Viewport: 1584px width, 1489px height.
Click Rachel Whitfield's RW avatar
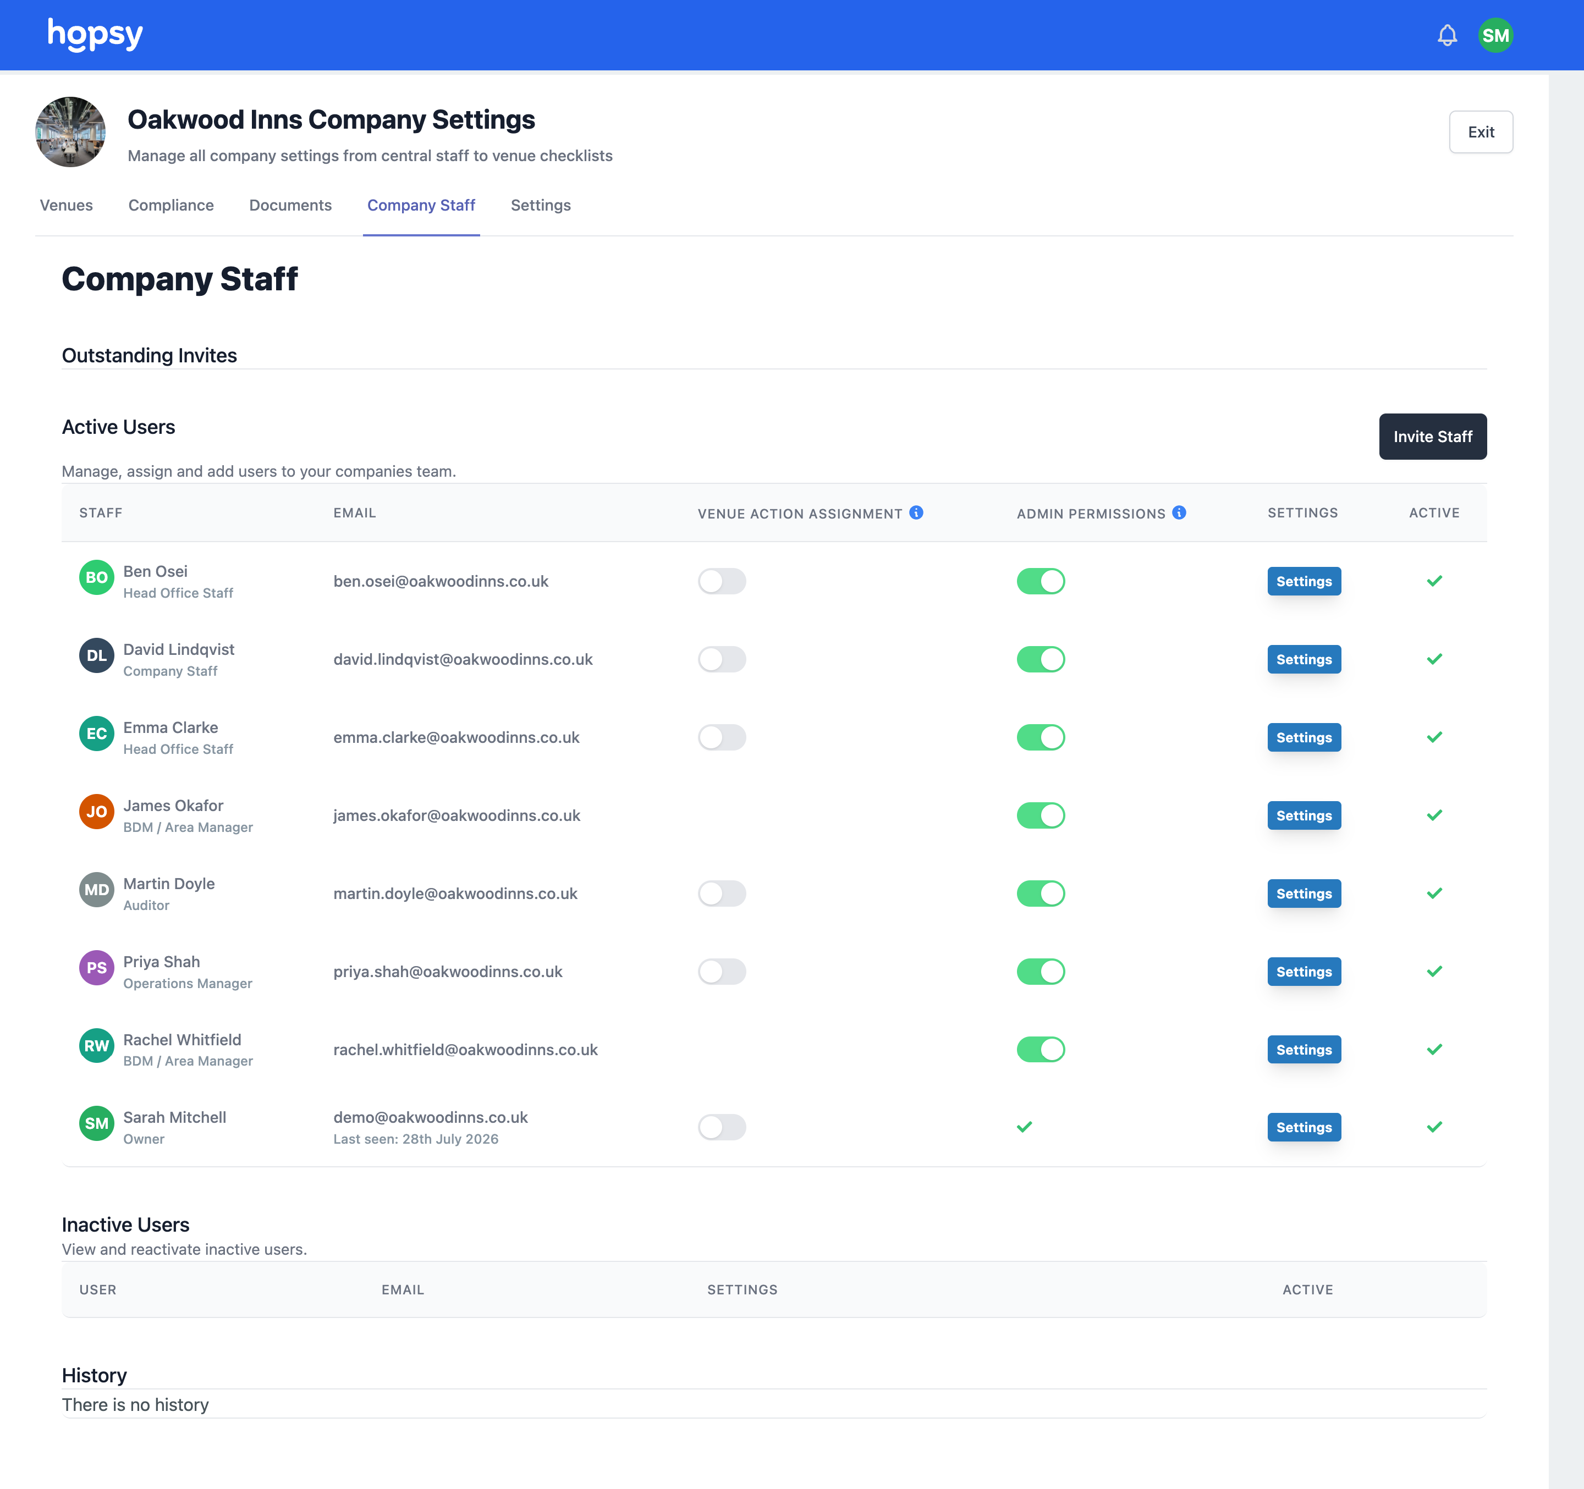click(96, 1046)
